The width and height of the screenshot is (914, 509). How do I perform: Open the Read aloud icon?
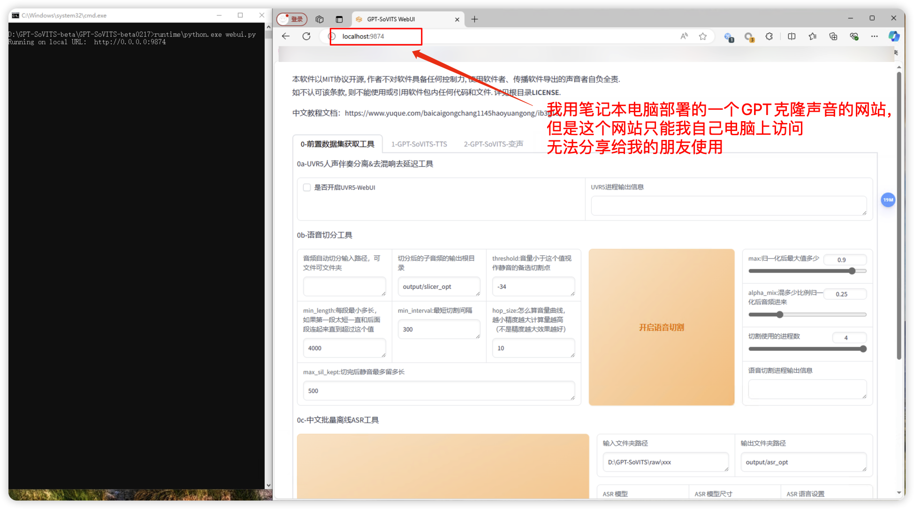click(x=684, y=36)
